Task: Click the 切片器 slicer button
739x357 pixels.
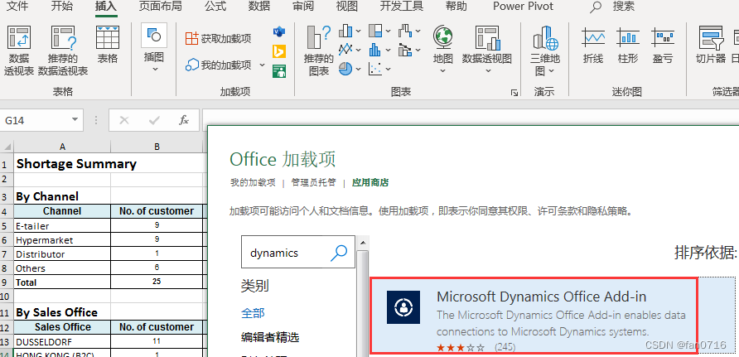Action: pyautogui.click(x=711, y=46)
